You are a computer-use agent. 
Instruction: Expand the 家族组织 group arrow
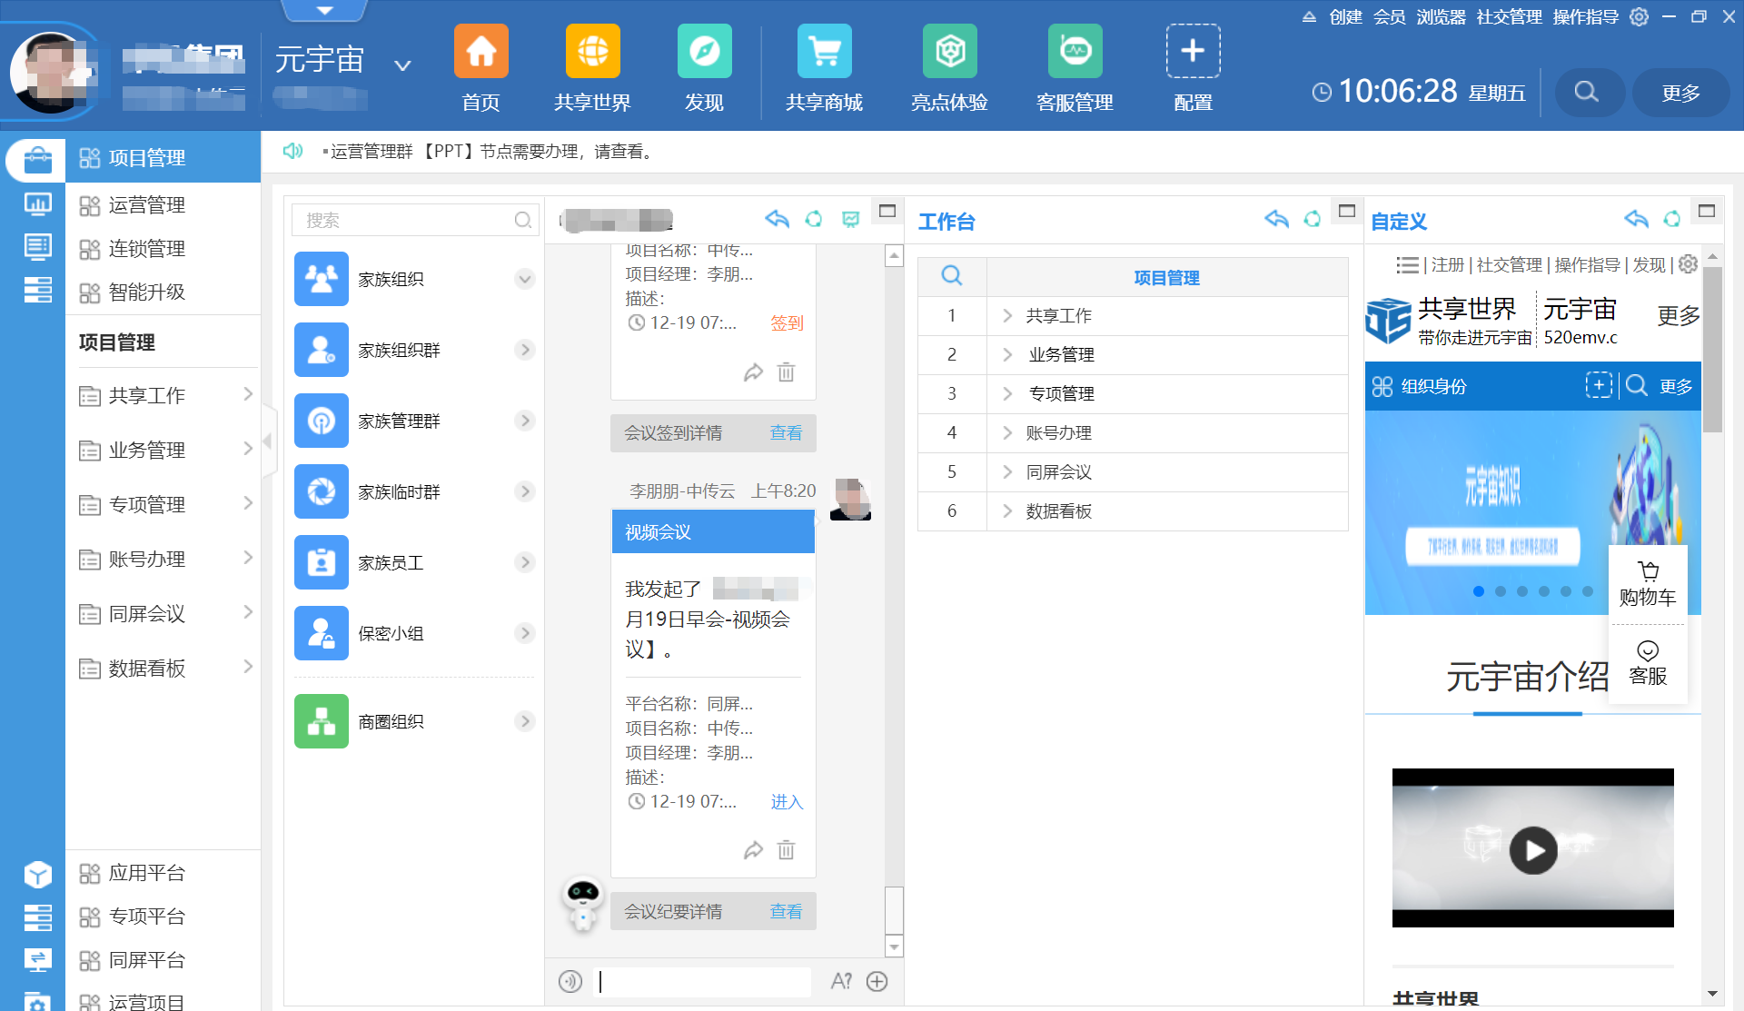coord(524,279)
